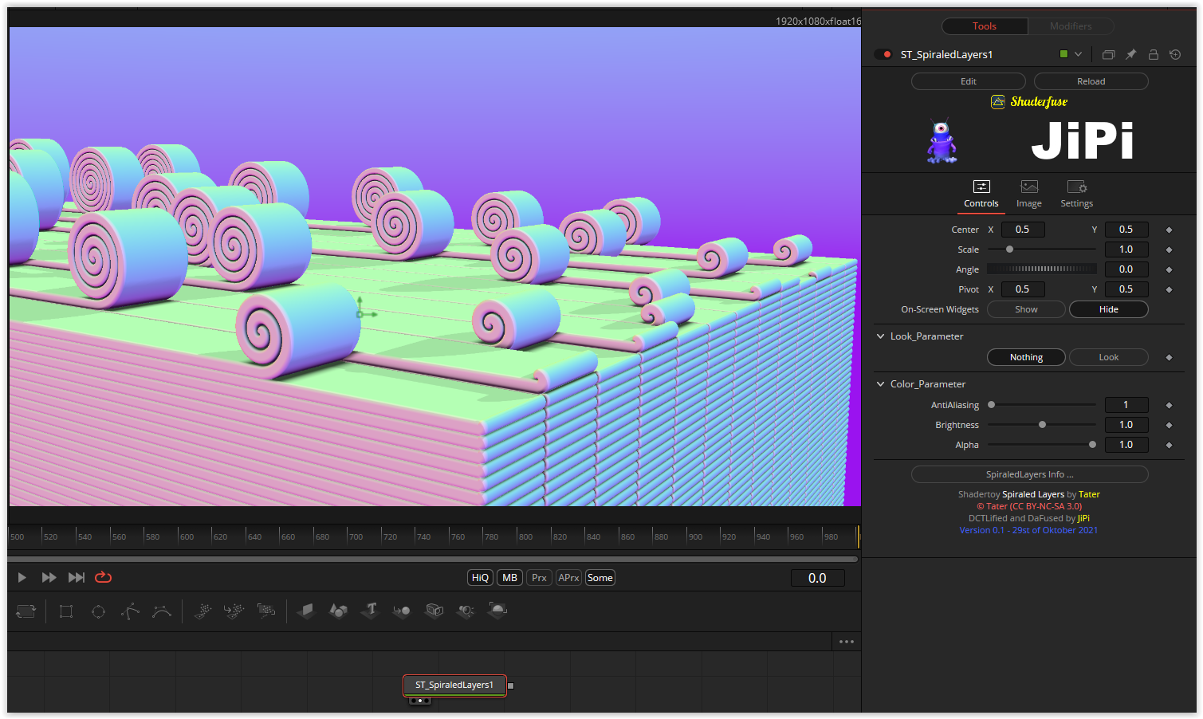Jump to the last frame
This screenshot has height=719, width=1203.
pyautogui.click(x=77, y=577)
